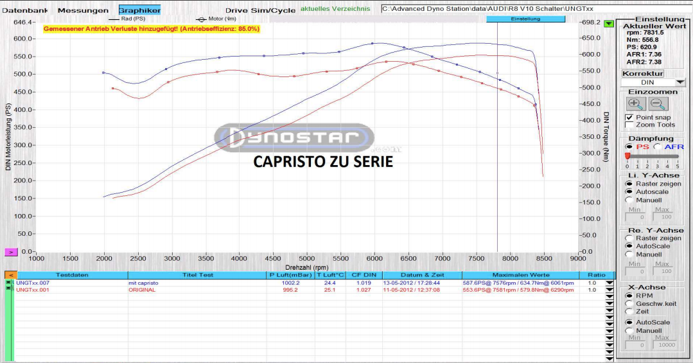693x363 pixels.
Task: Click the directory path field
Action: [x=536, y=9]
